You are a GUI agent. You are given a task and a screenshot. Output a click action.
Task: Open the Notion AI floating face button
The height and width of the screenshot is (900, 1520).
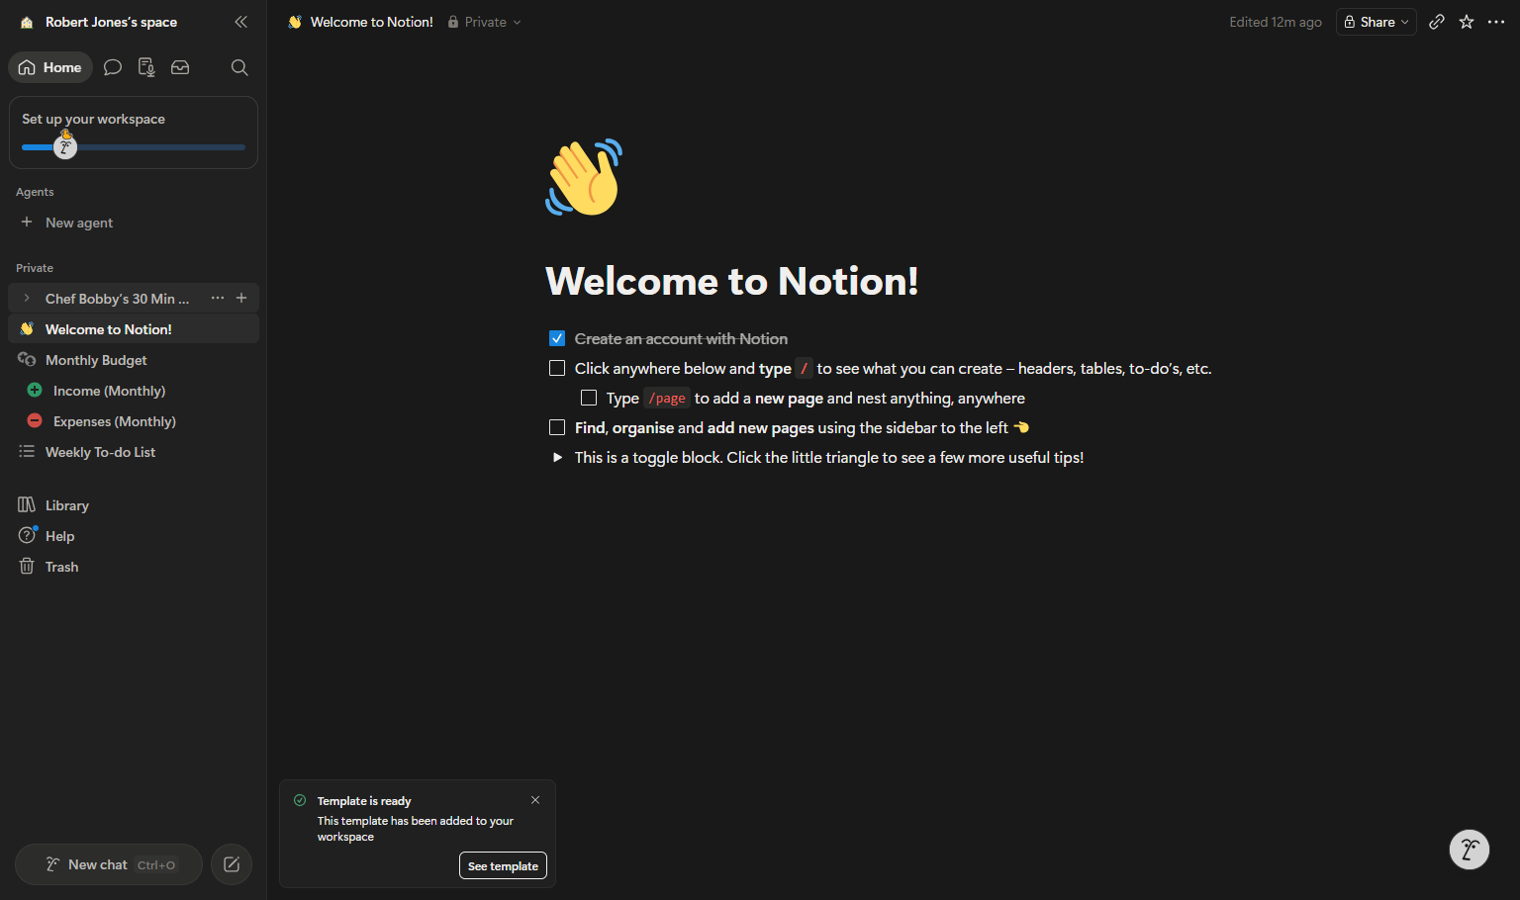pos(1470,850)
